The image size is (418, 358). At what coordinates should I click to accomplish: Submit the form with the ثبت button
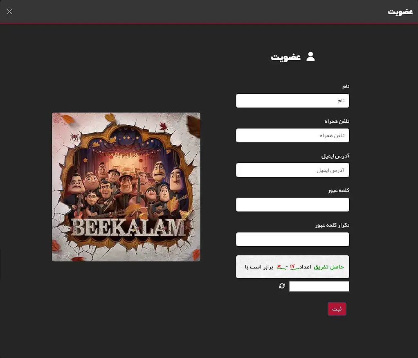tap(337, 309)
